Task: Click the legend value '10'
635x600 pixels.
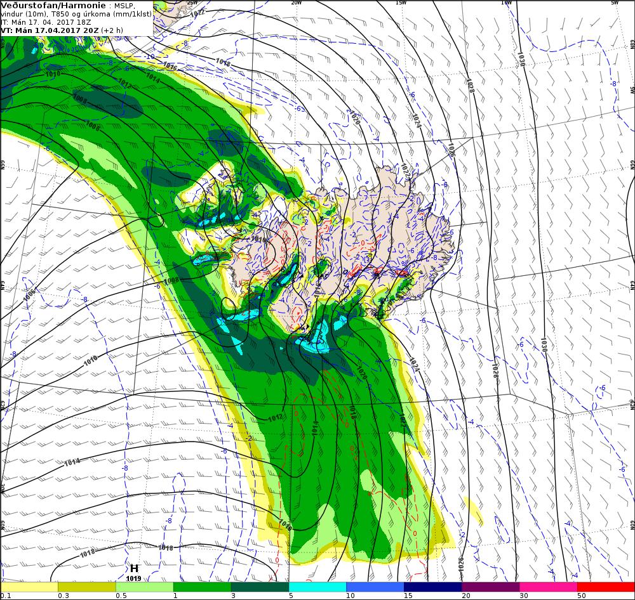Action: point(351,596)
